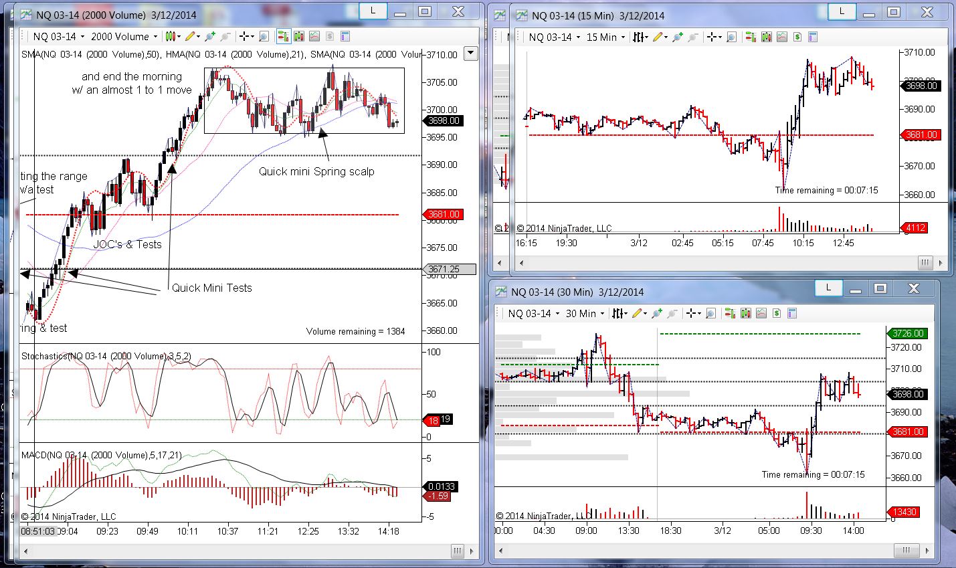Open Indicators icon in 15 Min window
956x568 pixels.
(x=781, y=37)
